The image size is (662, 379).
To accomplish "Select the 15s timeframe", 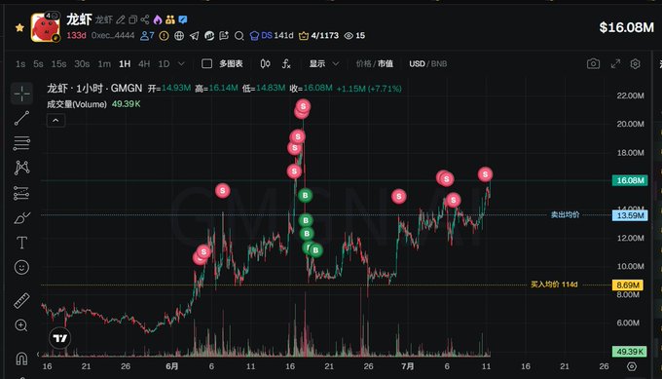I will click(58, 63).
